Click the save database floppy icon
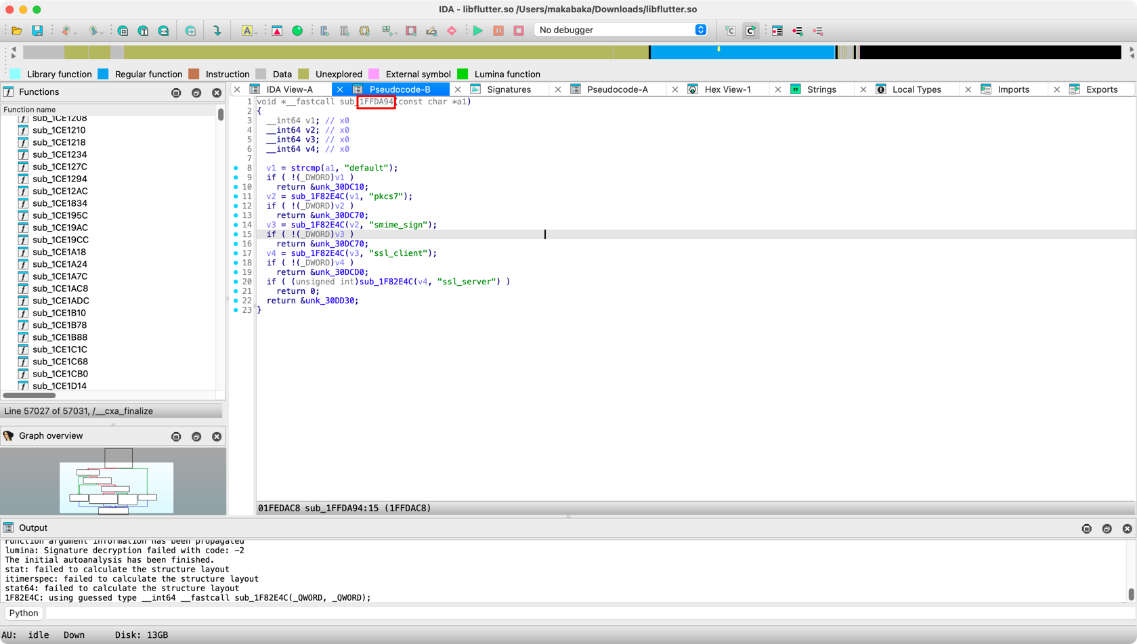 37,30
